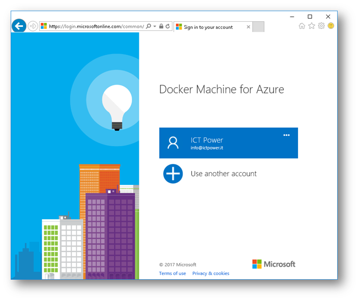This screenshot has width=359, height=301.
Task: Open the Tools gear icon
Action: coord(321,26)
